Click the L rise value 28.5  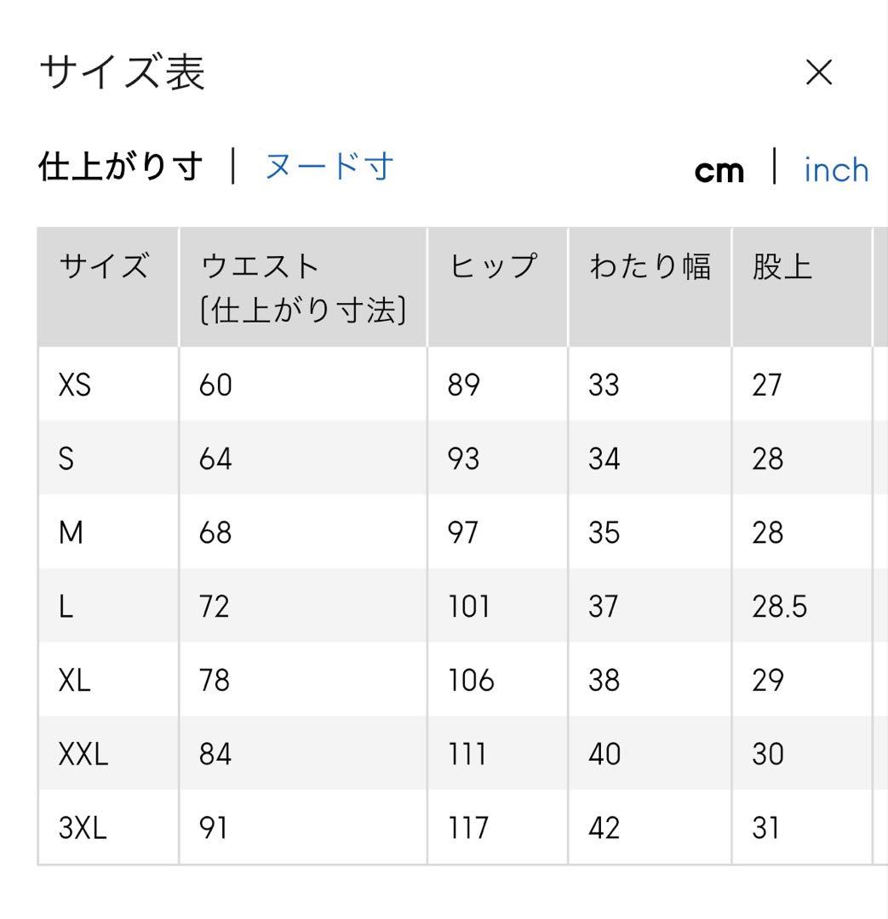point(779,607)
